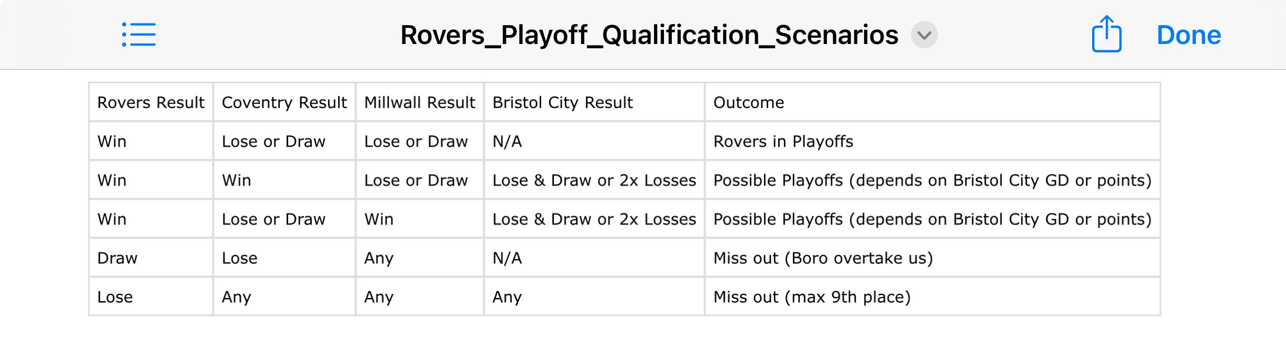Select Any in the Coventry Result column
The width and height of the screenshot is (1286, 352).
[236, 297]
